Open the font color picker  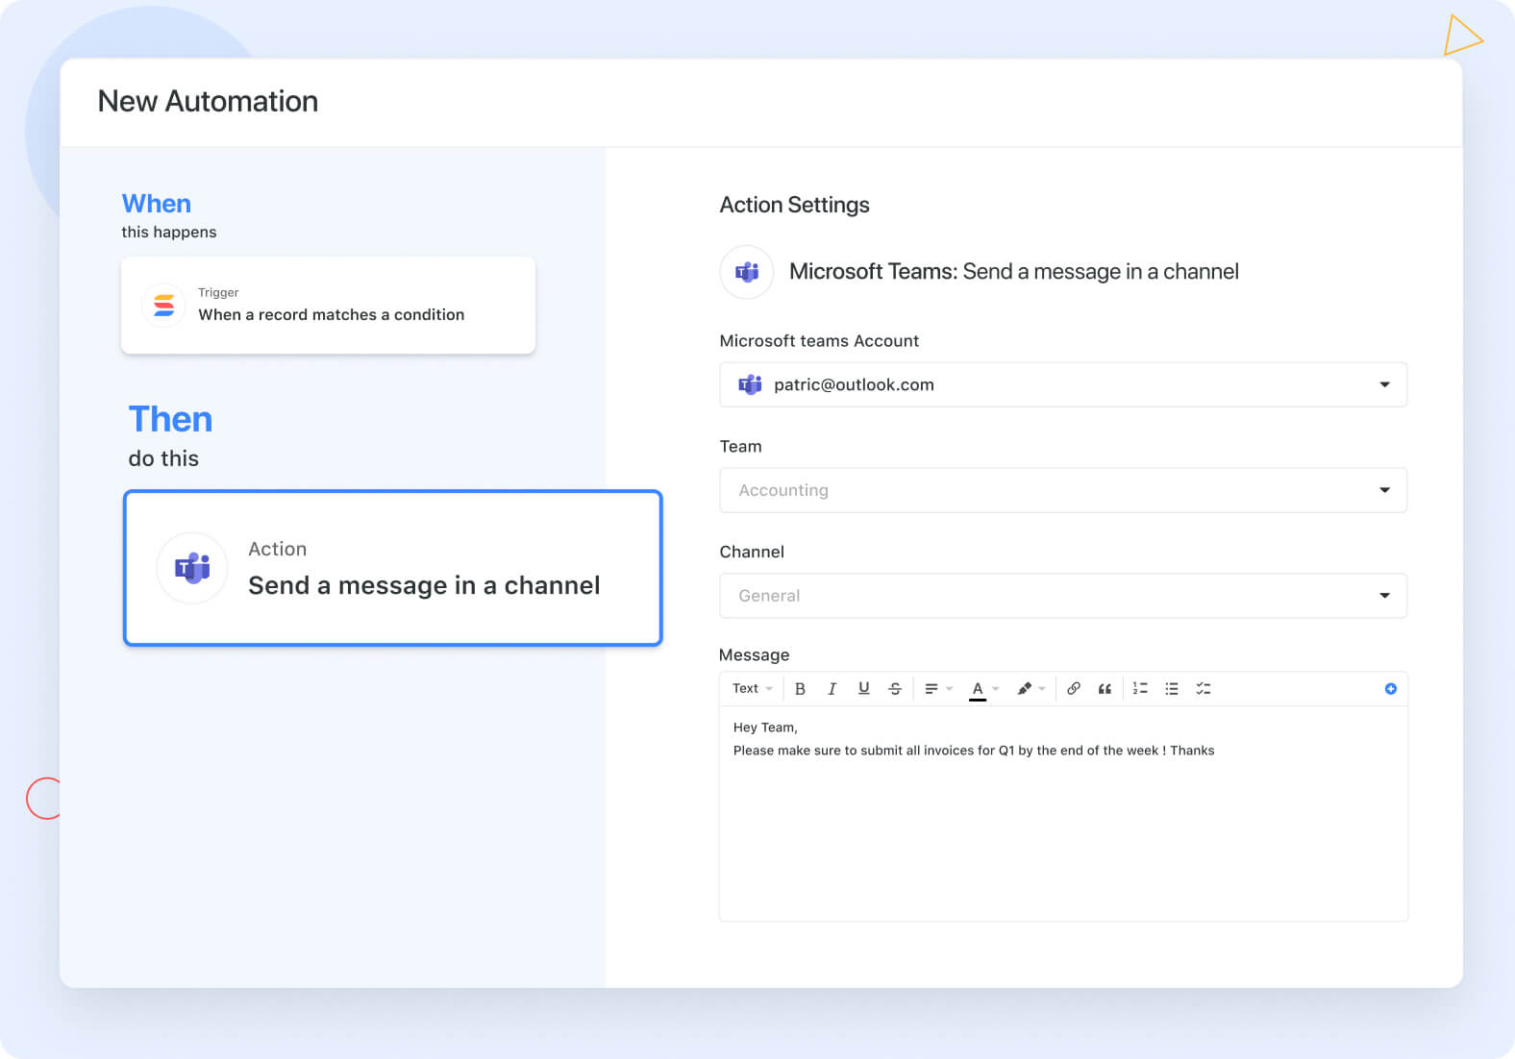point(984,689)
